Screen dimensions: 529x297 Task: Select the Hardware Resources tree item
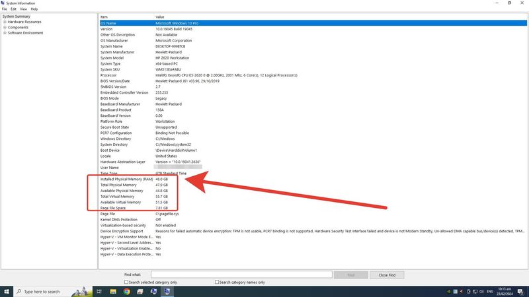[24, 22]
